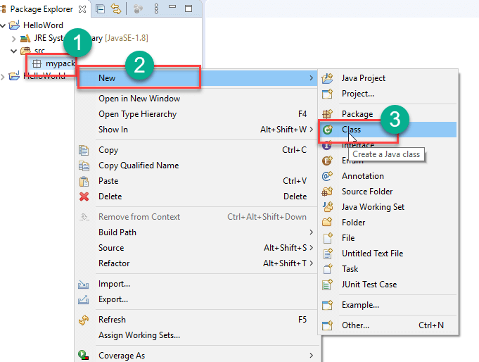Screen dimensions: 479x362
Task: Click the JUnit Test Case icon
Action: (327, 285)
